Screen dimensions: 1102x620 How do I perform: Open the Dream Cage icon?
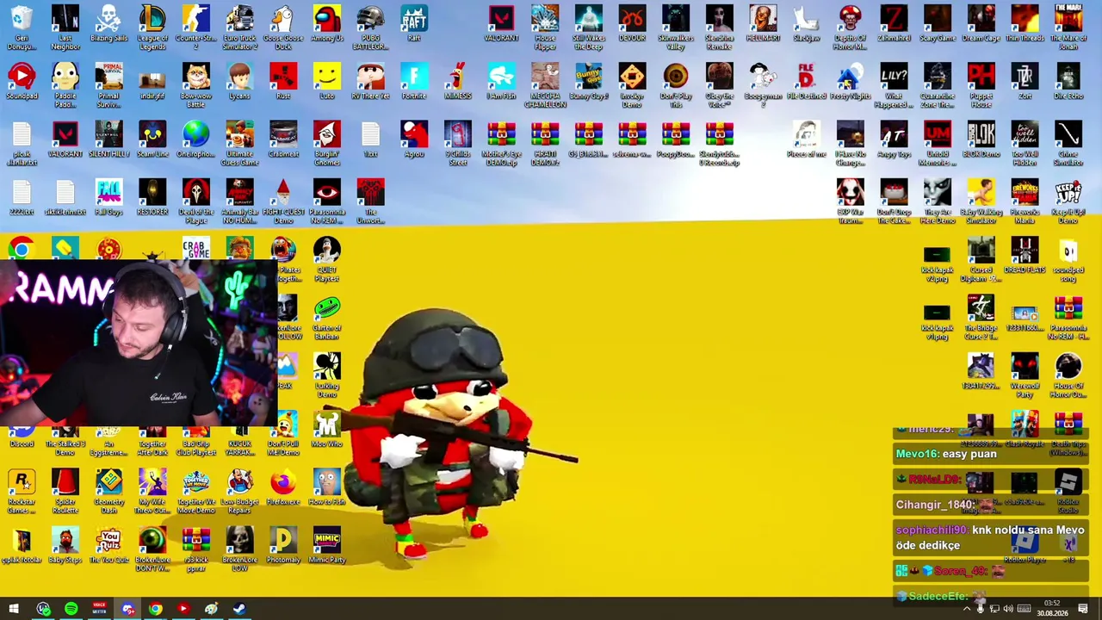981,24
